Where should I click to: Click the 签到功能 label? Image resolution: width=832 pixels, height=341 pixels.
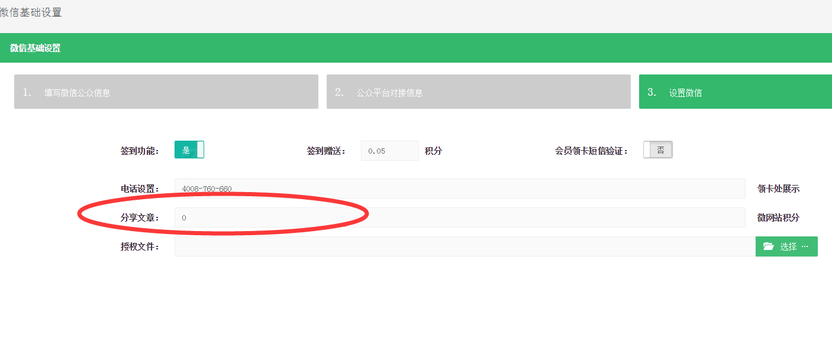point(140,151)
